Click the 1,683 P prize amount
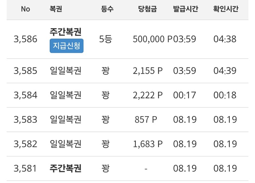255x183 pixels. pos(148,144)
